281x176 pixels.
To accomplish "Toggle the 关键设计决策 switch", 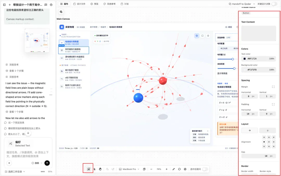I will click(x=274, y=4).
